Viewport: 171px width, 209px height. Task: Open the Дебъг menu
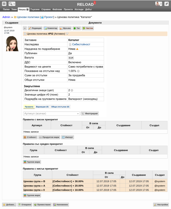88,9
